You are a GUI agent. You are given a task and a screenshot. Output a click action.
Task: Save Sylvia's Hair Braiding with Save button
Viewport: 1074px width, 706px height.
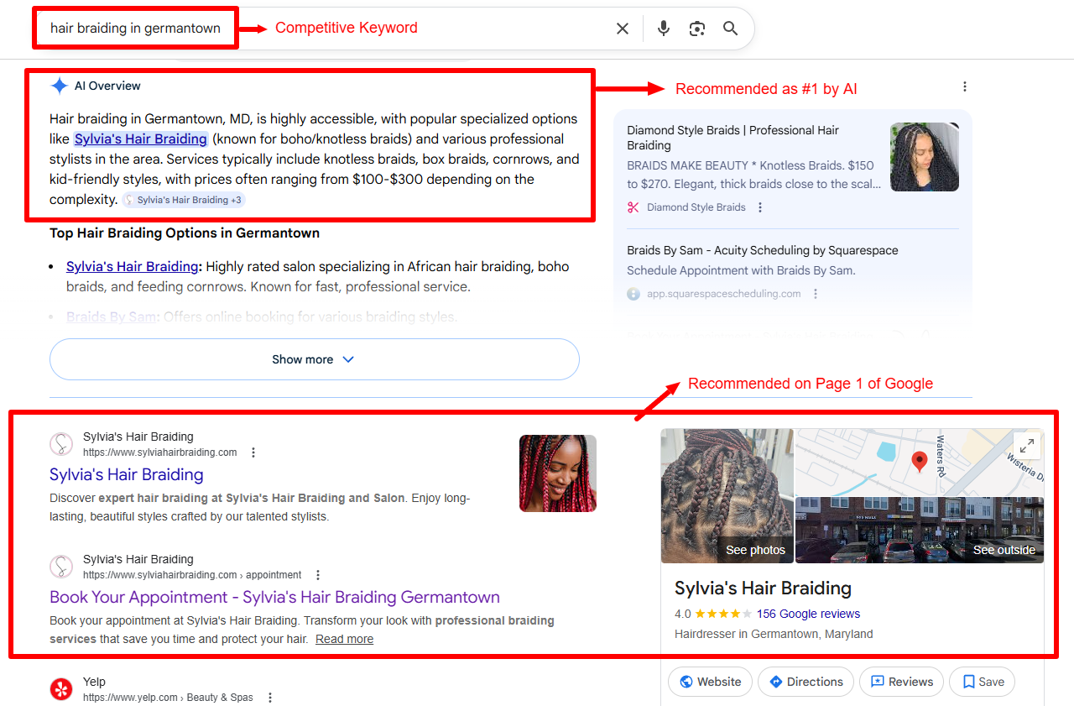tap(983, 682)
